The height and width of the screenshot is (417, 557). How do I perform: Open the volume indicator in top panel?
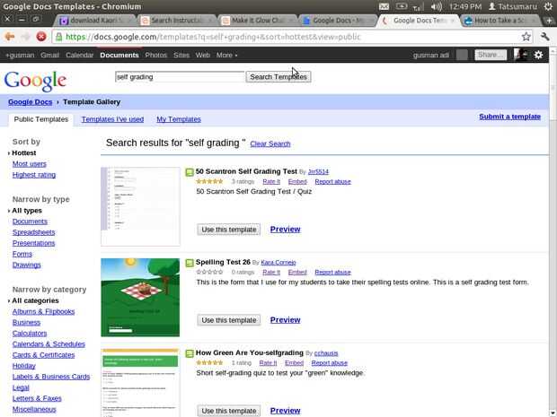tap(437, 6)
